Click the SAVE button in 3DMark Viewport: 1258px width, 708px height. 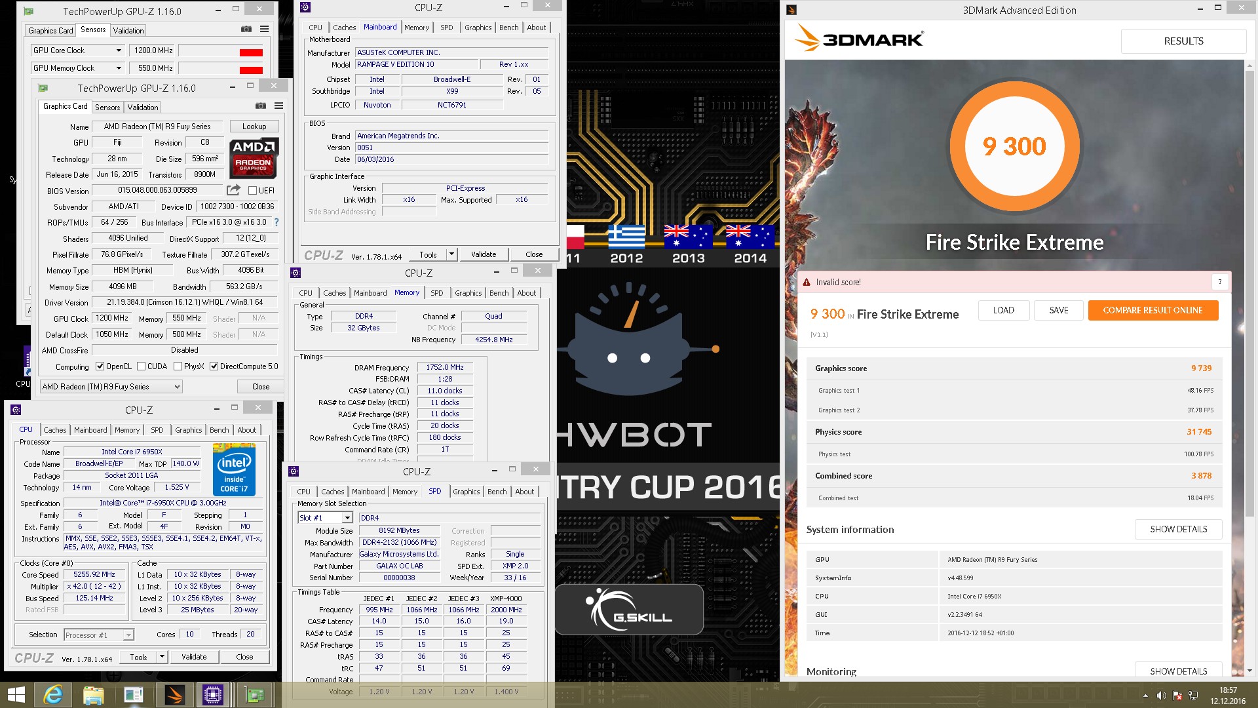pos(1059,310)
